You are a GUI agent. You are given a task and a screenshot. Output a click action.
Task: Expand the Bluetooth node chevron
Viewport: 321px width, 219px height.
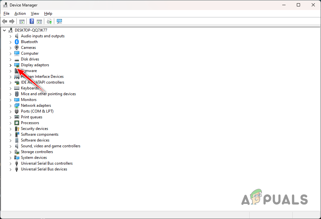10,42
